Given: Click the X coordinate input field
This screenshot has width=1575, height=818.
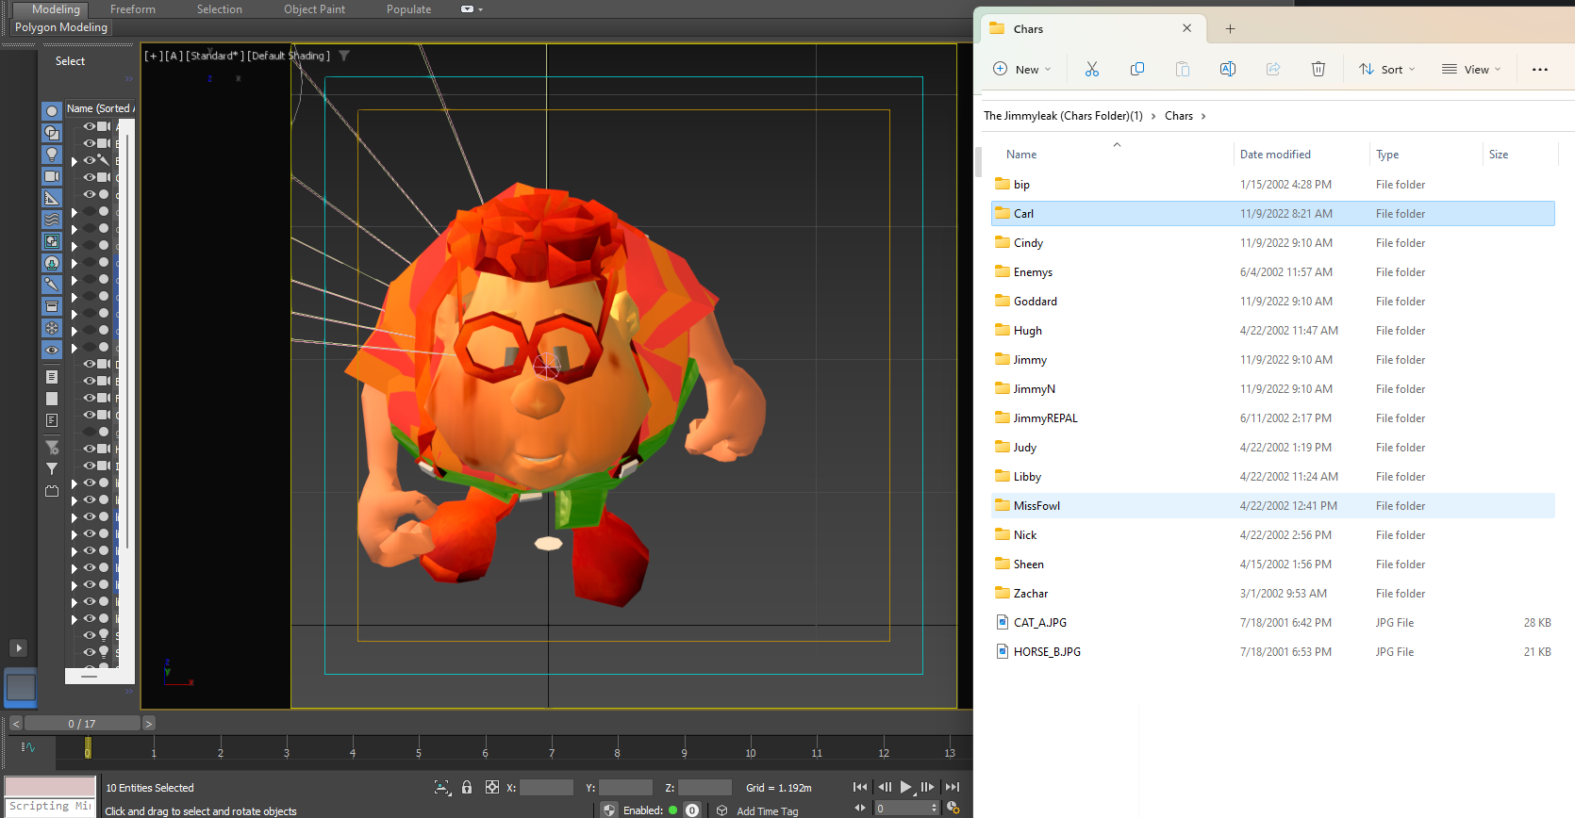Looking at the screenshot, I should tap(546, 787).
